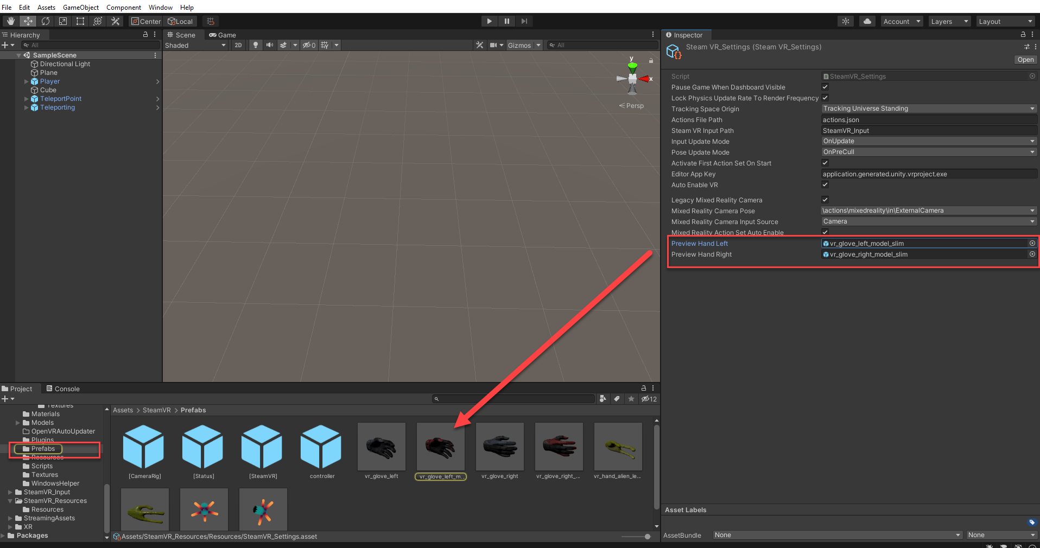Open the Rect Transform tool
The height and width of the screenshot is (548, 1040).
pyautogui.click(x=80, y=21)
